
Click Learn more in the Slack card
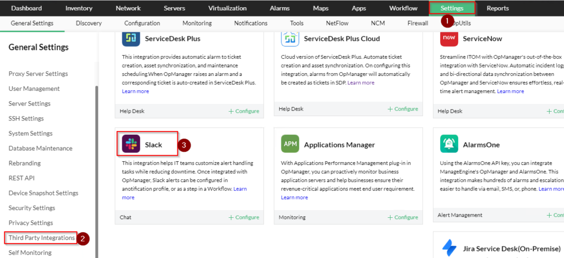240,189
